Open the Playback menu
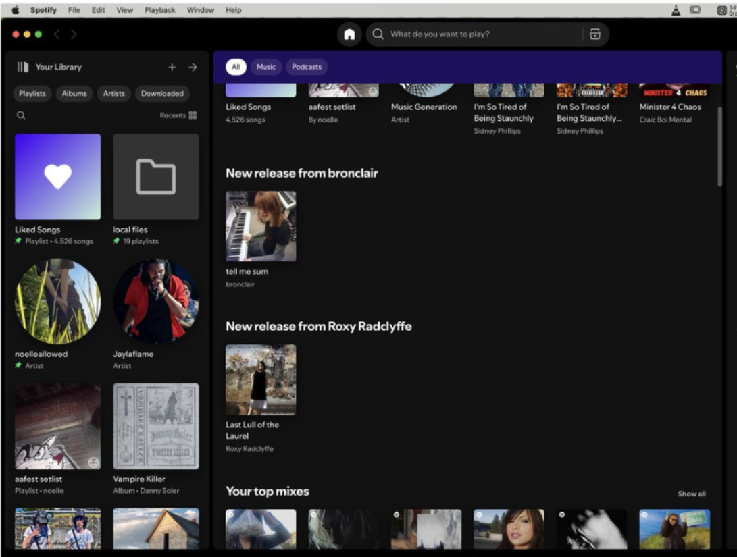This screenshot has height=557, width=737. coord(160,10)
